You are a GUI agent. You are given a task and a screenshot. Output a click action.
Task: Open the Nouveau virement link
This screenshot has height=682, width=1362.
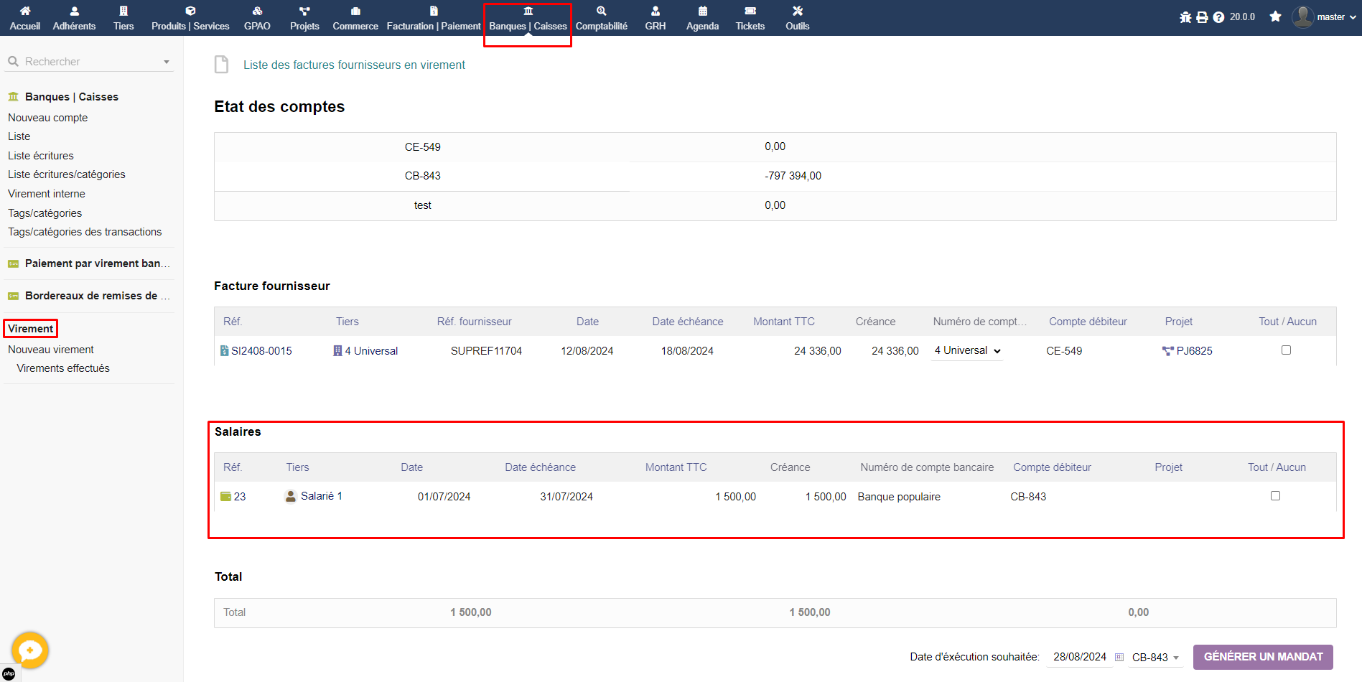[x=51, y=350]
